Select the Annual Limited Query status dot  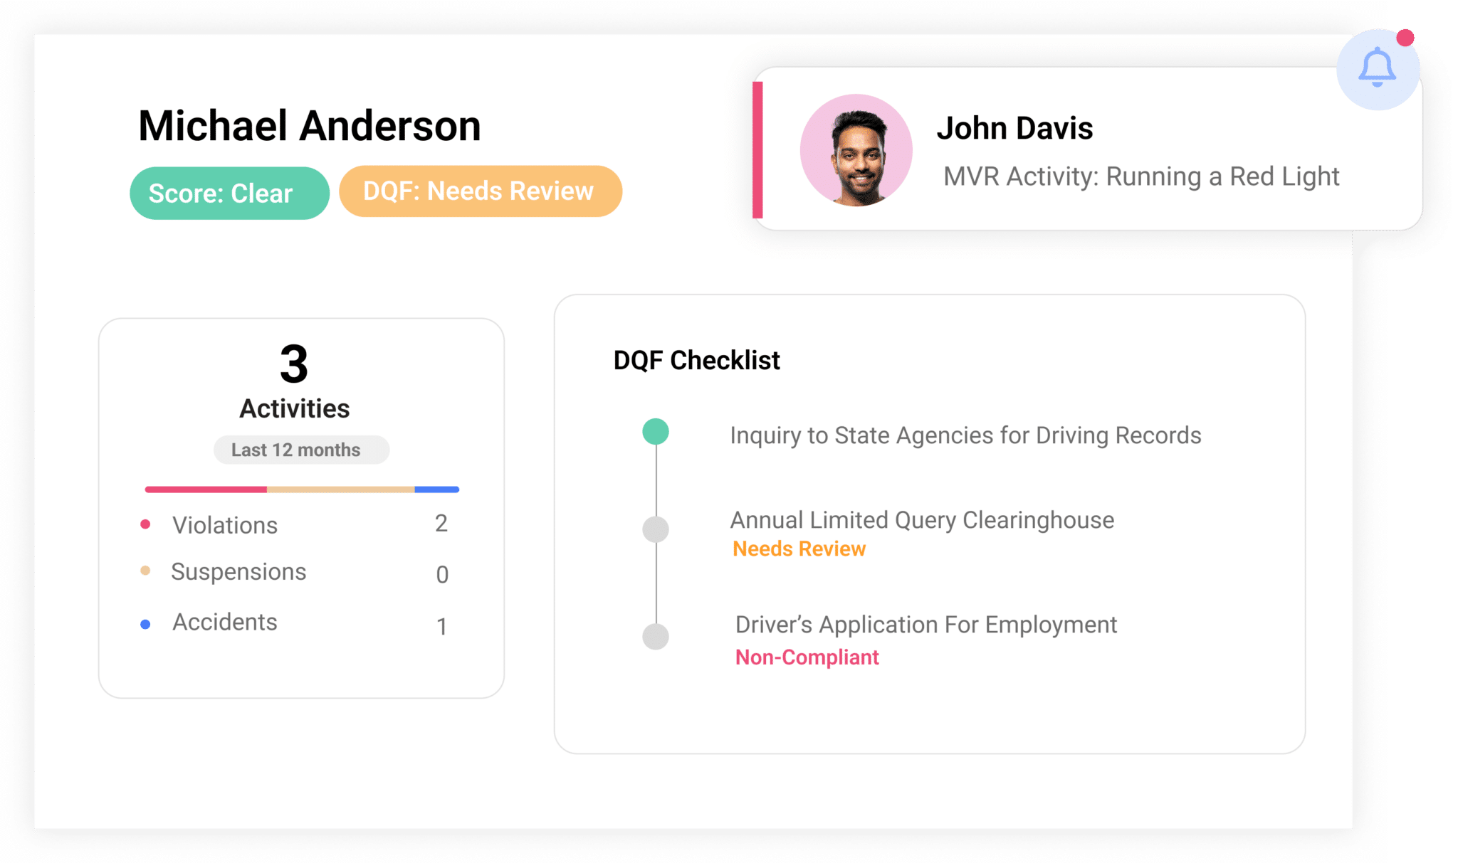[655, 529]
